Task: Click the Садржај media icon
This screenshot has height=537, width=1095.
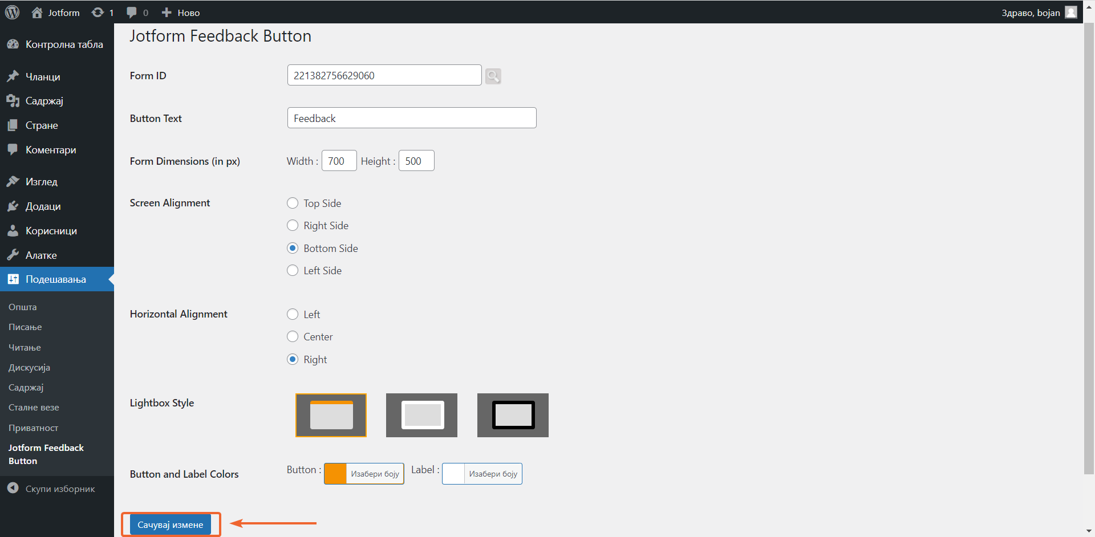Action: (13, 101)
